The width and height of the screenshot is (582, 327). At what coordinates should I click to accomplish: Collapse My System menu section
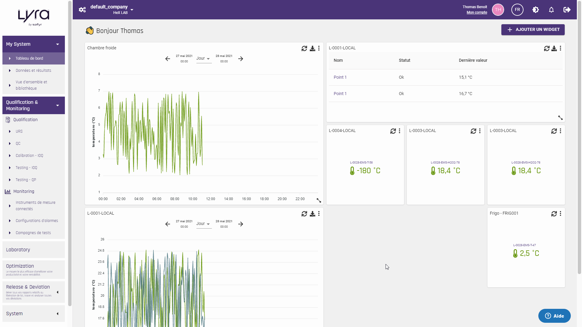click(x=34, y=44)
